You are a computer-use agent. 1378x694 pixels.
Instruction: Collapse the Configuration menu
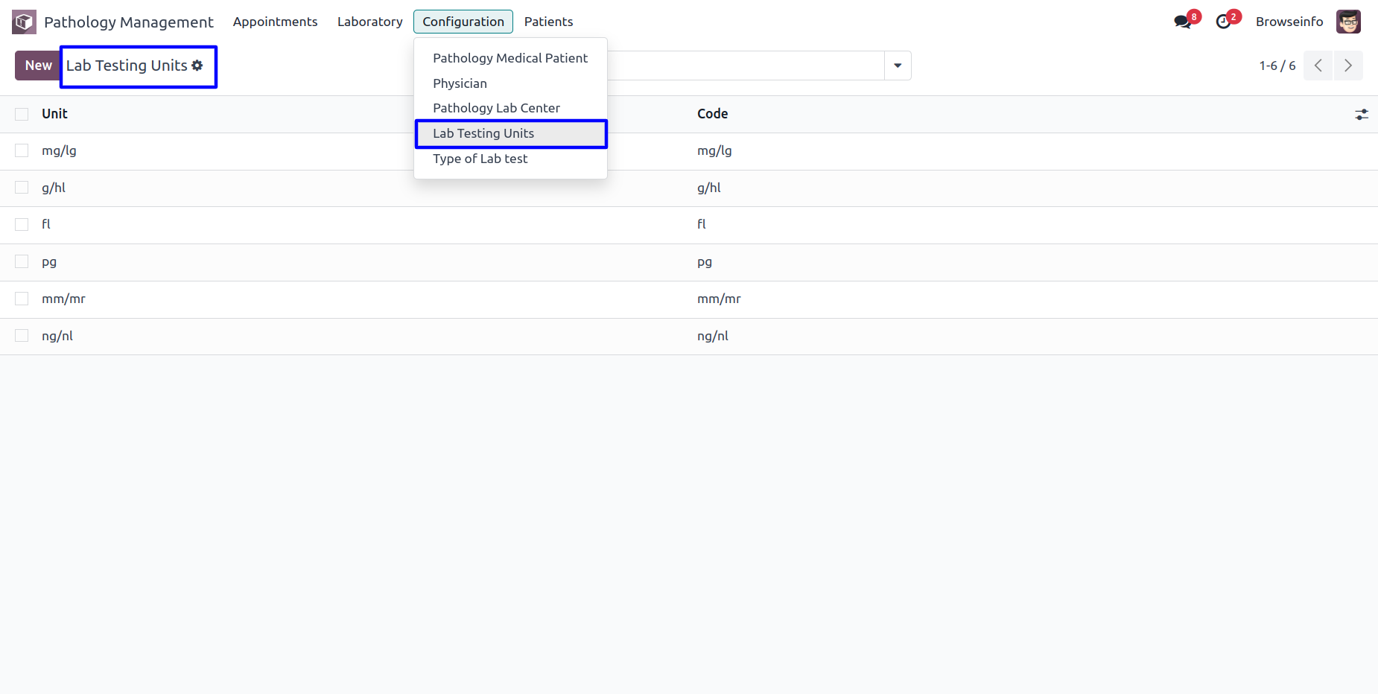click(x=463, y=22)
